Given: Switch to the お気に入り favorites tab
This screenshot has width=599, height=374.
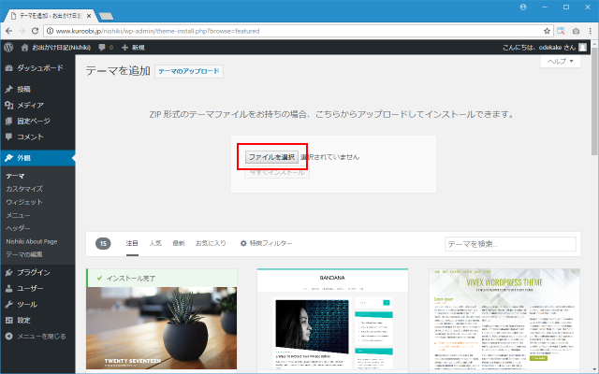Looking at the screenshot, I should point(211,243).
